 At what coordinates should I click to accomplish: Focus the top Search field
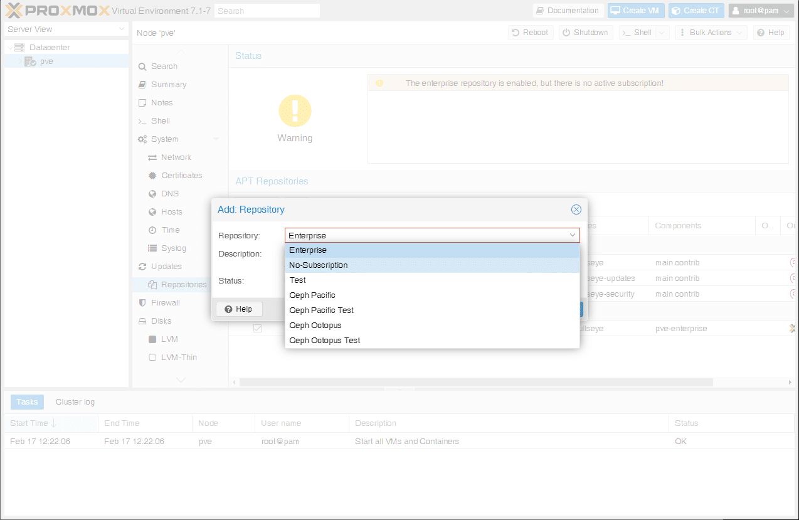click(x=267, y=11)
